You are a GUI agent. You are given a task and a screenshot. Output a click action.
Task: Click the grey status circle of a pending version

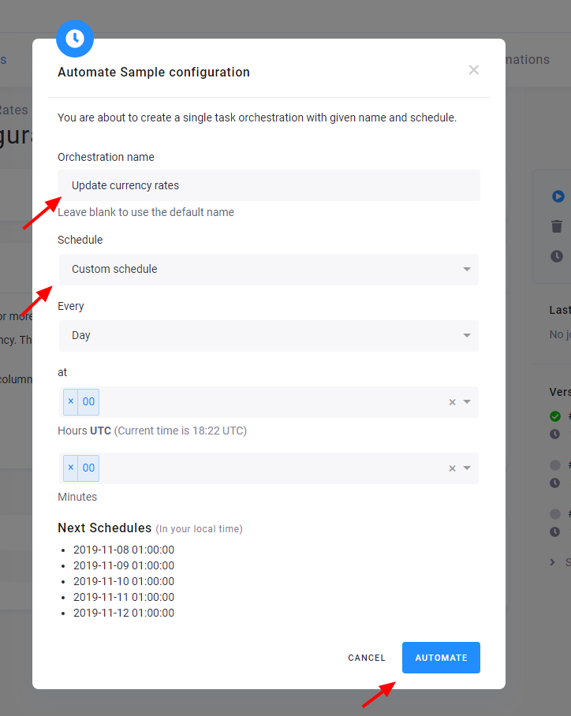555,464
